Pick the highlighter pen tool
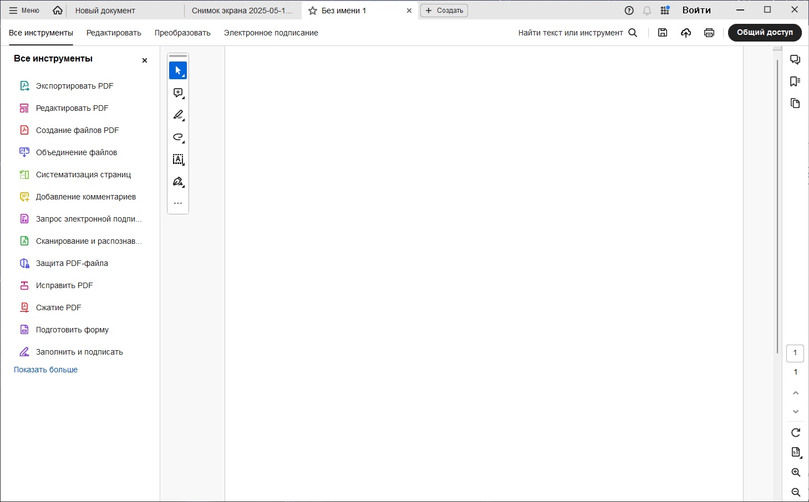This screenshot has height=502, width=809. point(178,115)
